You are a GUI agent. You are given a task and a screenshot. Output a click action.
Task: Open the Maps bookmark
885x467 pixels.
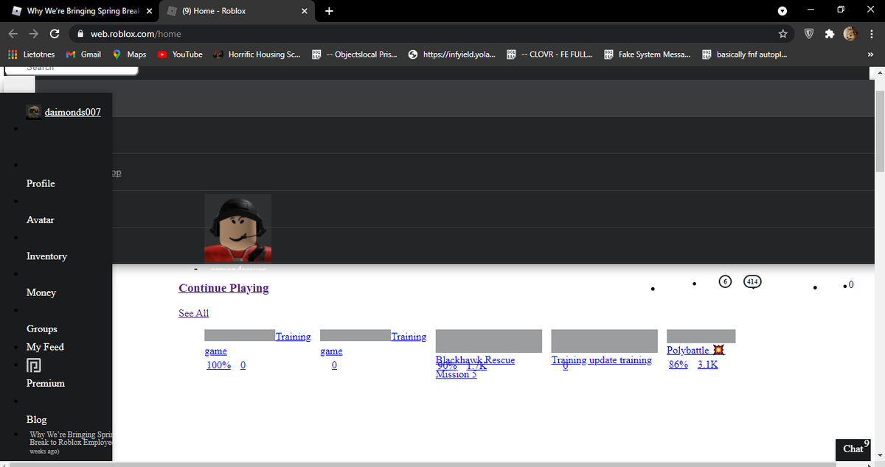pyautogui.click(x=129, y=55)
